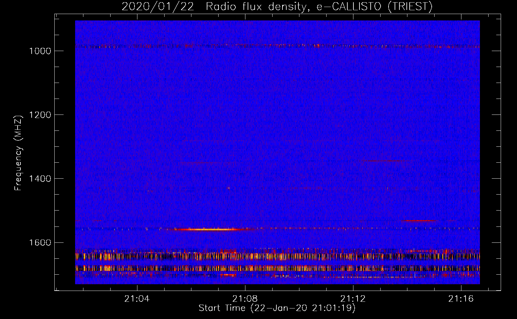Screen dimensions: 517x319
Task: Click the '1400' frequency axis label
Action: tap(40, 179)
